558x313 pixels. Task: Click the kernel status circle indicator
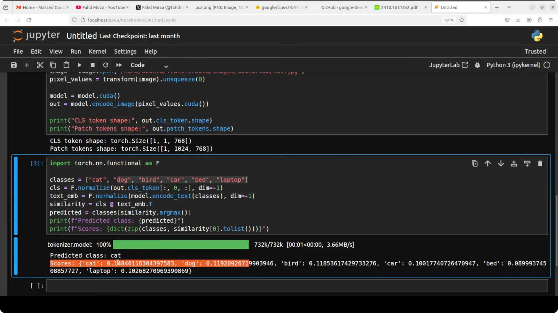click(x=547, y=65)
